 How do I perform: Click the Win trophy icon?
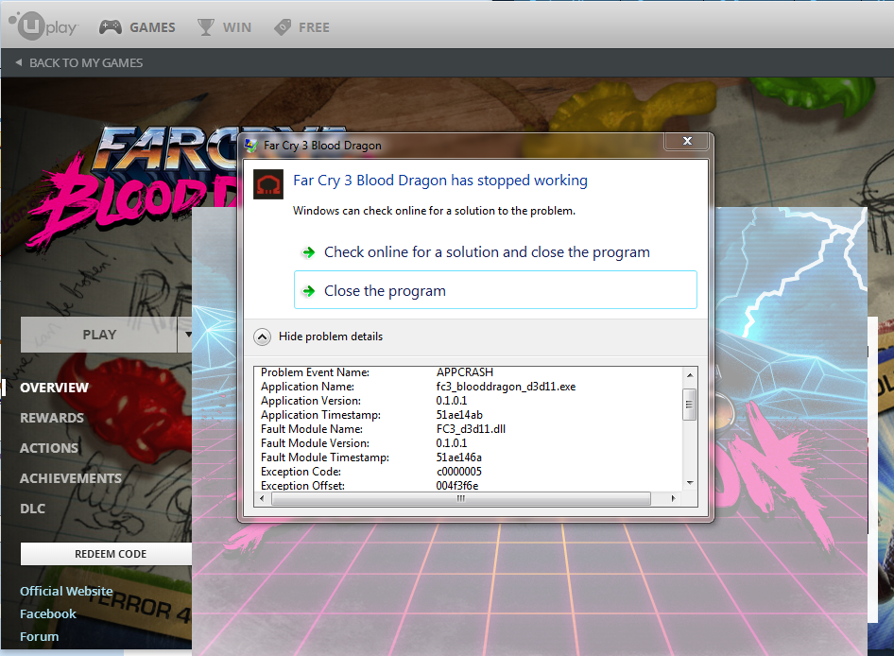pos(206,26)
